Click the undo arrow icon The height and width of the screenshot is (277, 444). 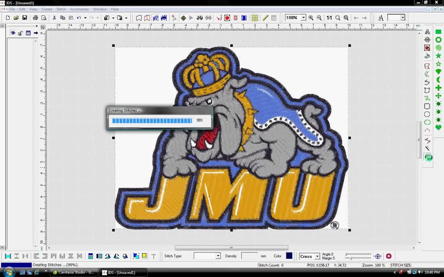(79, 18)
